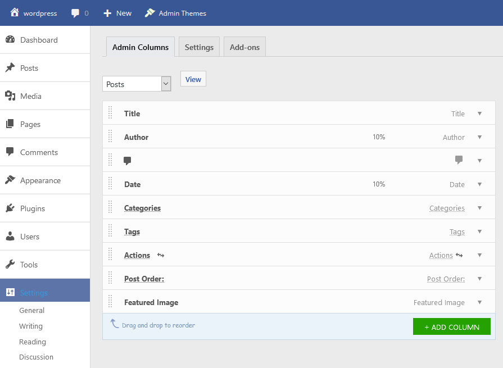Open the Writing settings submenu link
The height and width of the screenshot is (368, 503).
31,326
